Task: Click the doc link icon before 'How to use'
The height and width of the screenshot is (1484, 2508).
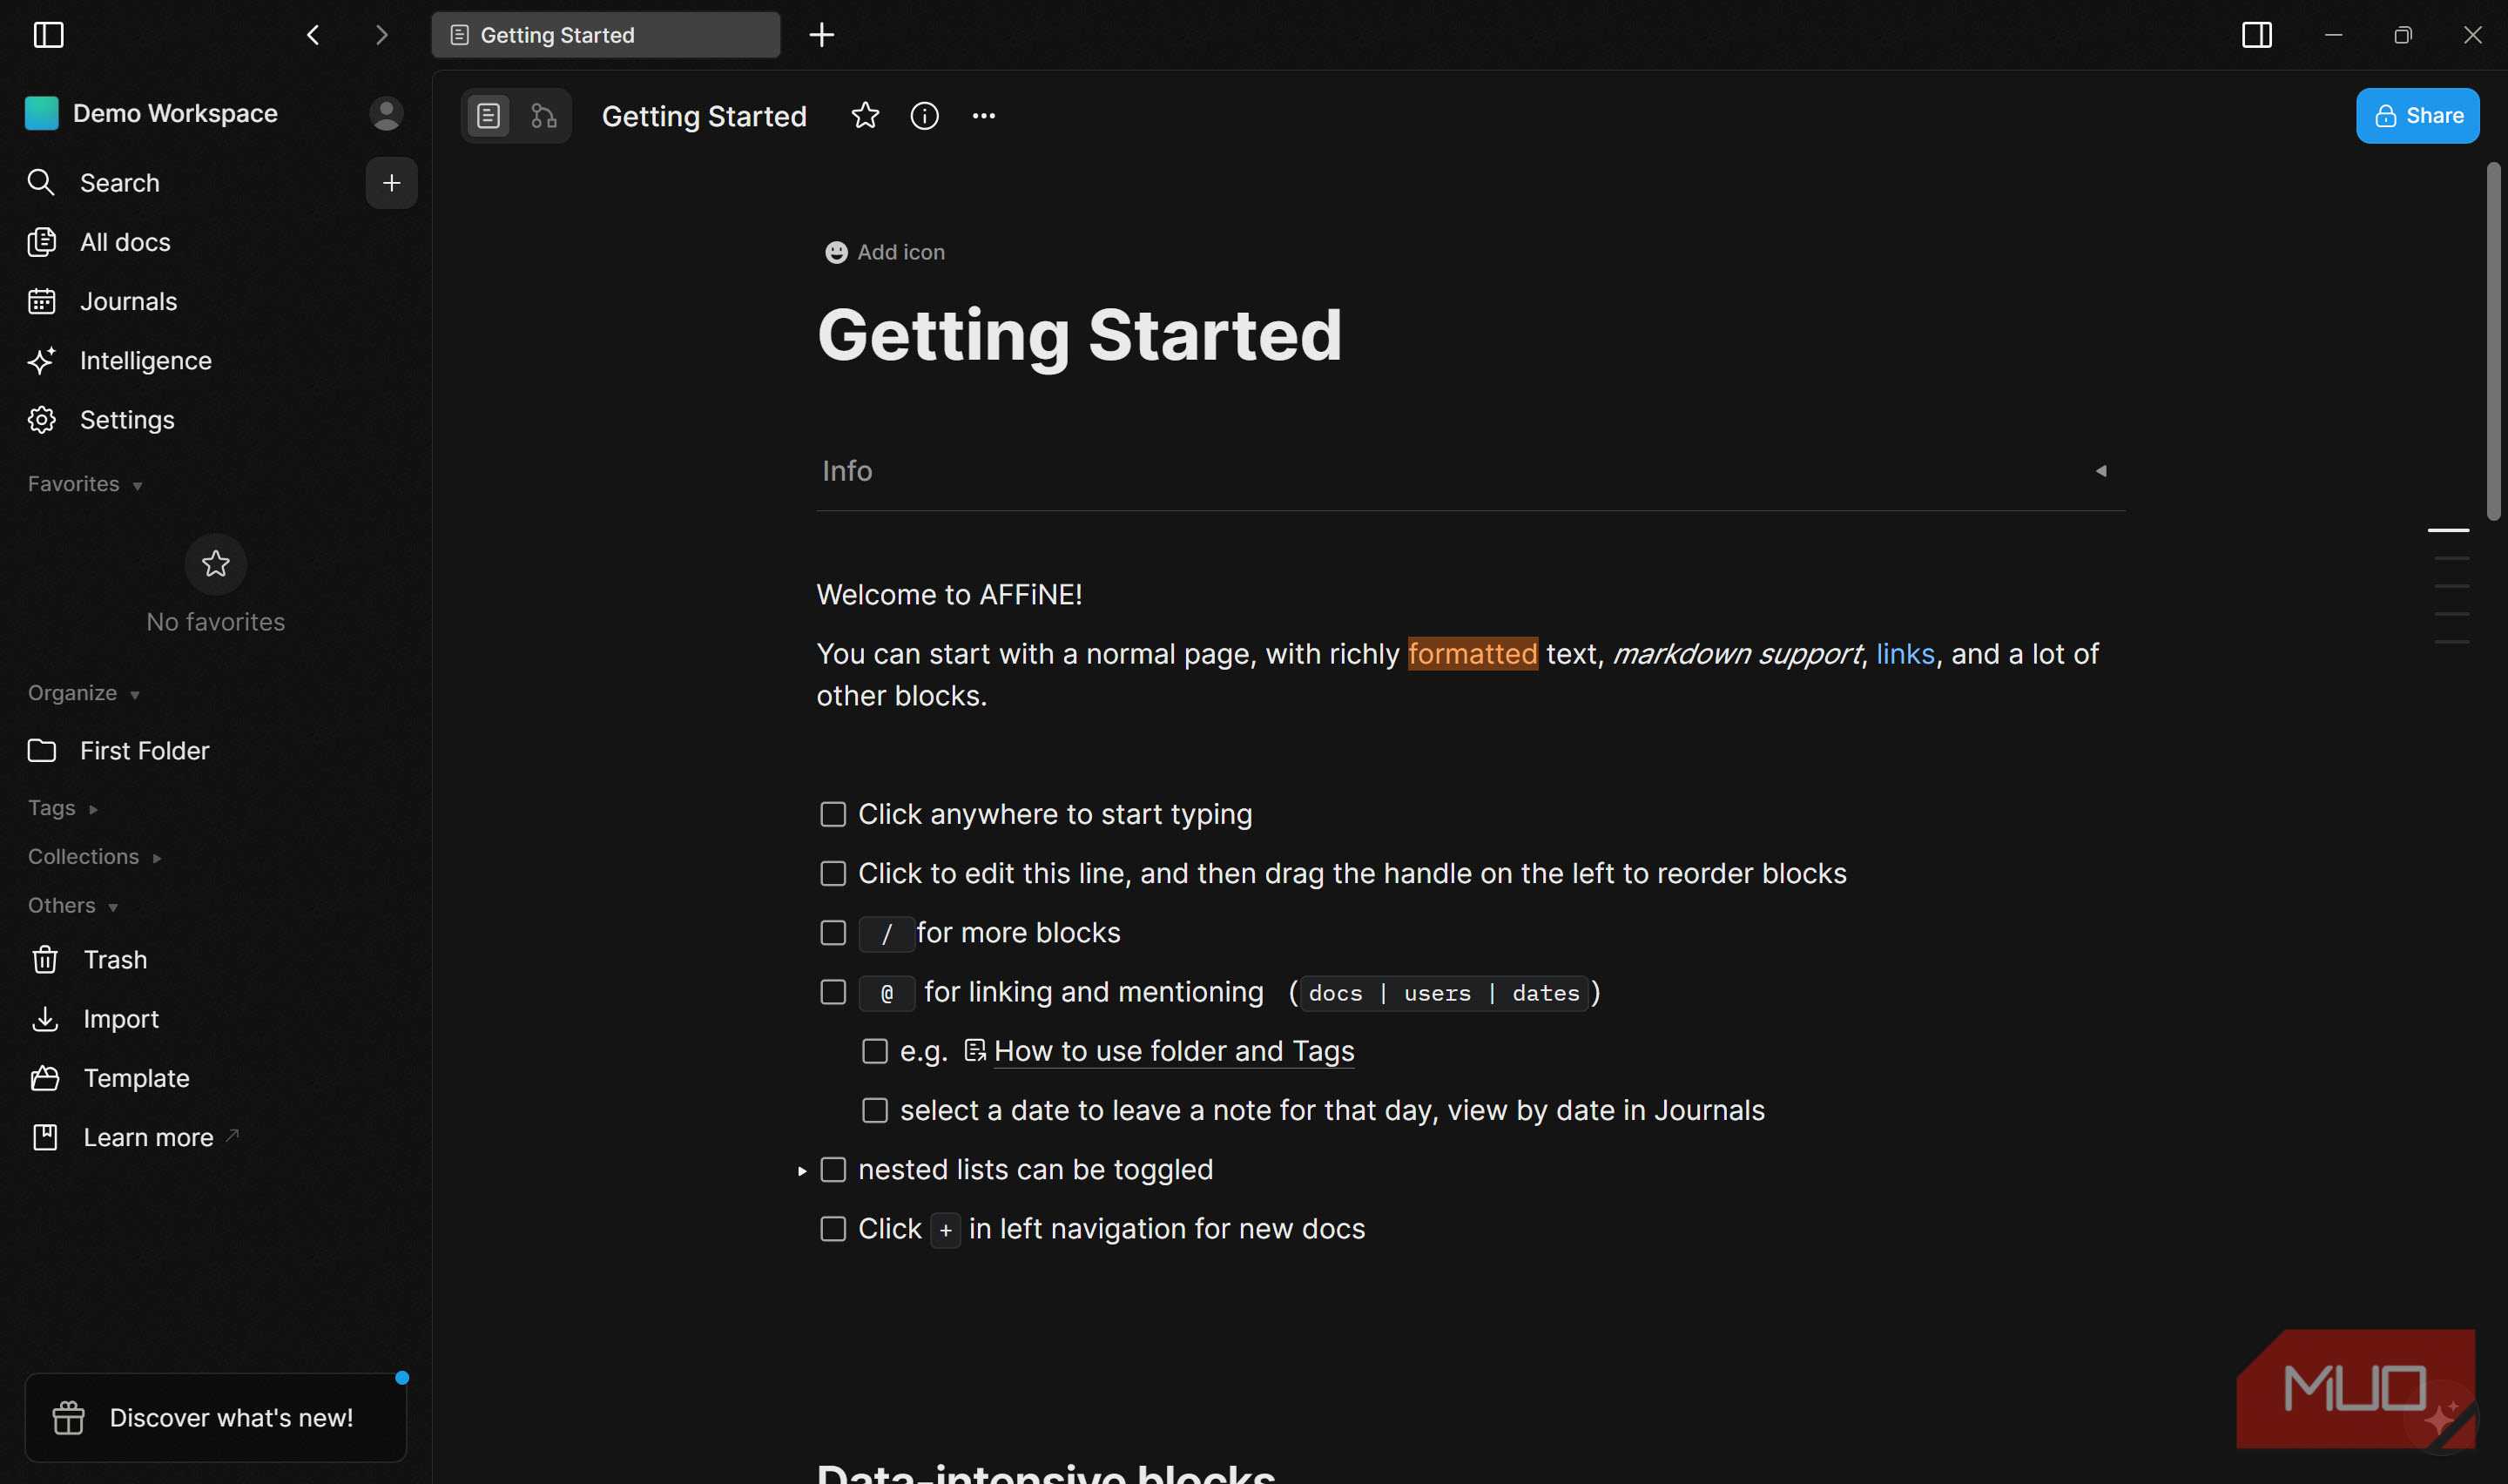Action: (974, 1050)
